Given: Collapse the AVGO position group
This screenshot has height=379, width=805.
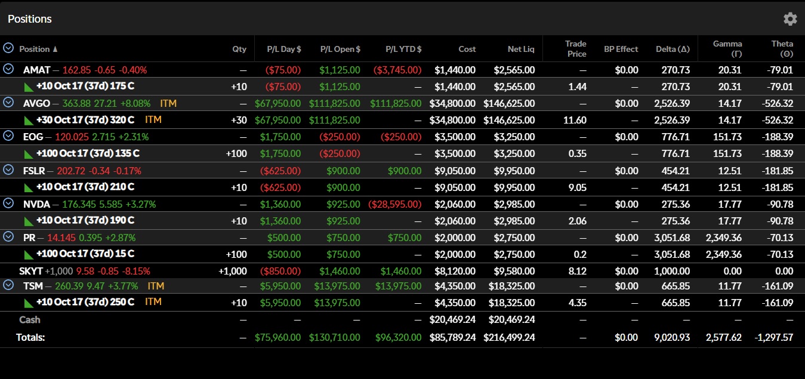Looking at the screenshot, I should (8, 103).
